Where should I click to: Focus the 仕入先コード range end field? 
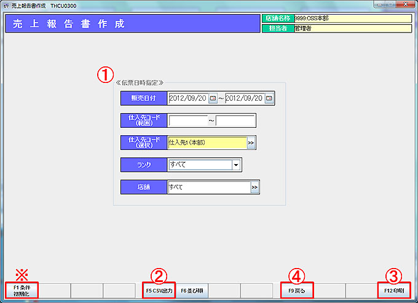click(235, 120)
